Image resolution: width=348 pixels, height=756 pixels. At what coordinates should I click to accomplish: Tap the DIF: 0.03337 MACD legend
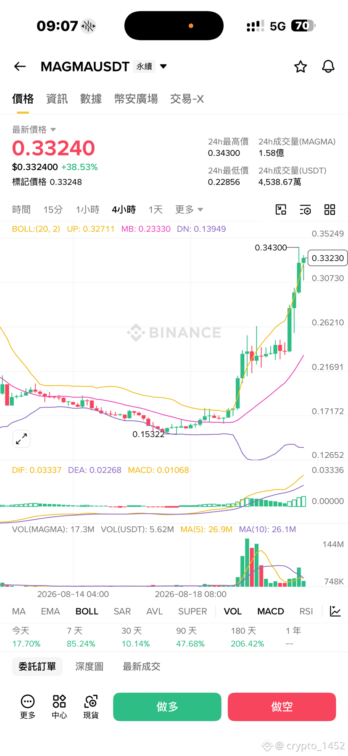pos(37,470)
